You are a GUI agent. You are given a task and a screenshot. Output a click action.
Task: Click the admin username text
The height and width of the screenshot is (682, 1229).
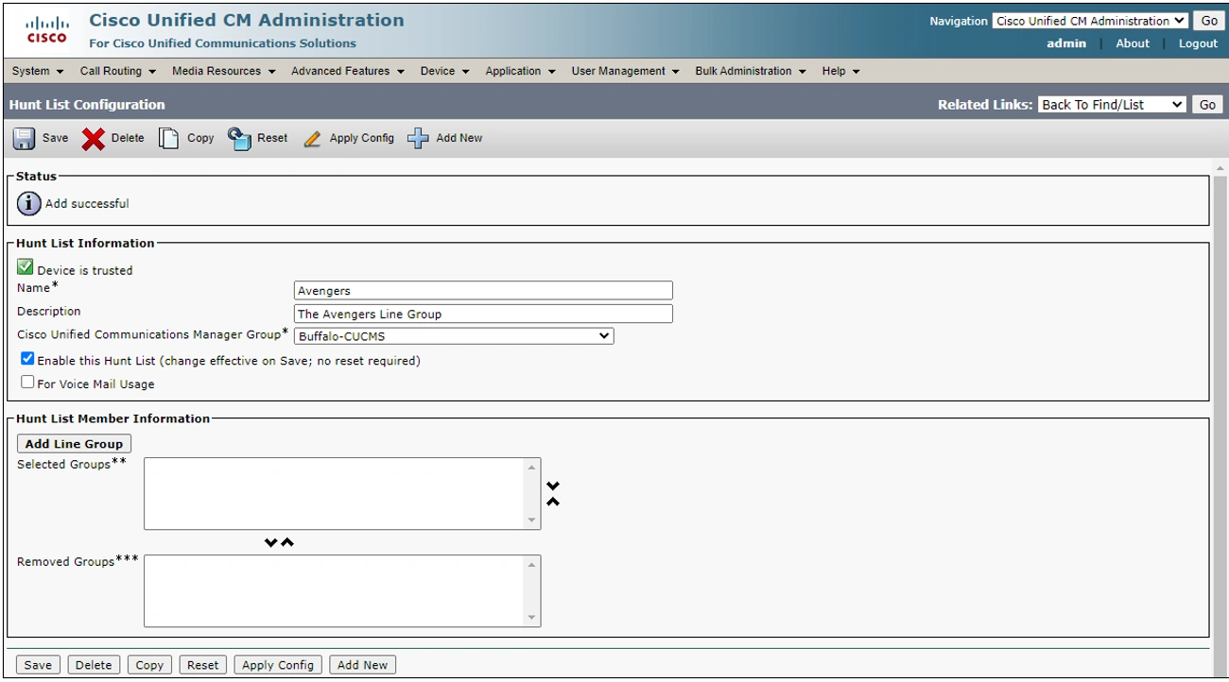[x=1066, y=43]
